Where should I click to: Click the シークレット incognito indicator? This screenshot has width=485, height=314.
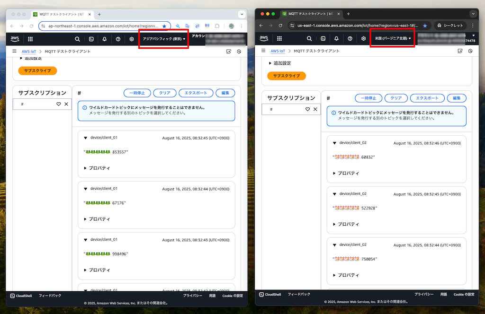coord(450,26)
